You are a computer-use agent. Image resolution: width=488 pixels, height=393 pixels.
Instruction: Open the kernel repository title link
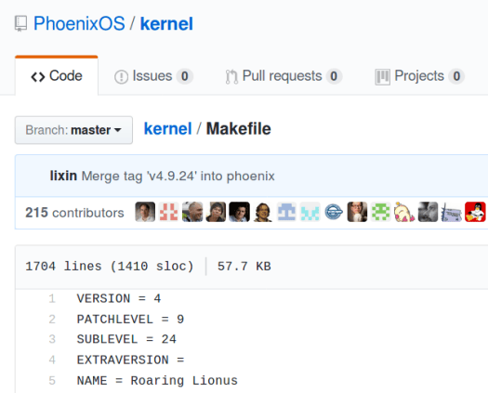[166, 24]
